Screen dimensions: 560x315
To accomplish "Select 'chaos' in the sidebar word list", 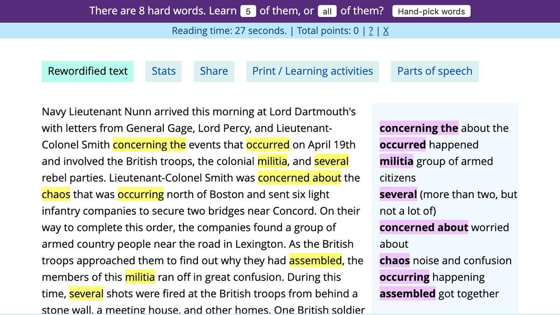I will [x=395, y=260].
